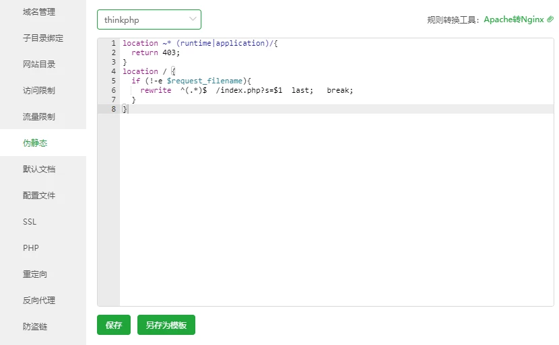The height and width of the screenshot is (345, 559).
Task: Switch to 反向代理 tab
Action: 39,301
